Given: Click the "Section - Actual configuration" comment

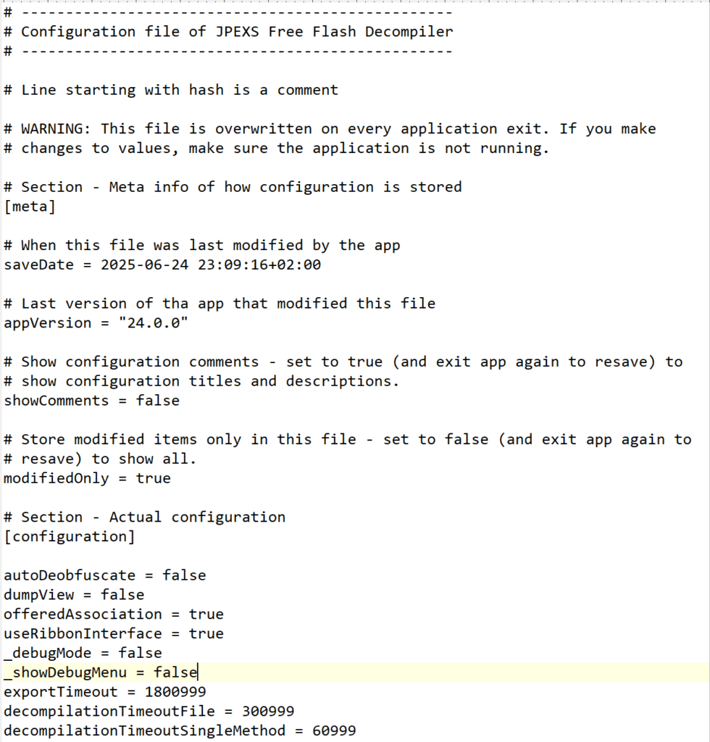Looking at the screenshot, I should click(145, 517).
